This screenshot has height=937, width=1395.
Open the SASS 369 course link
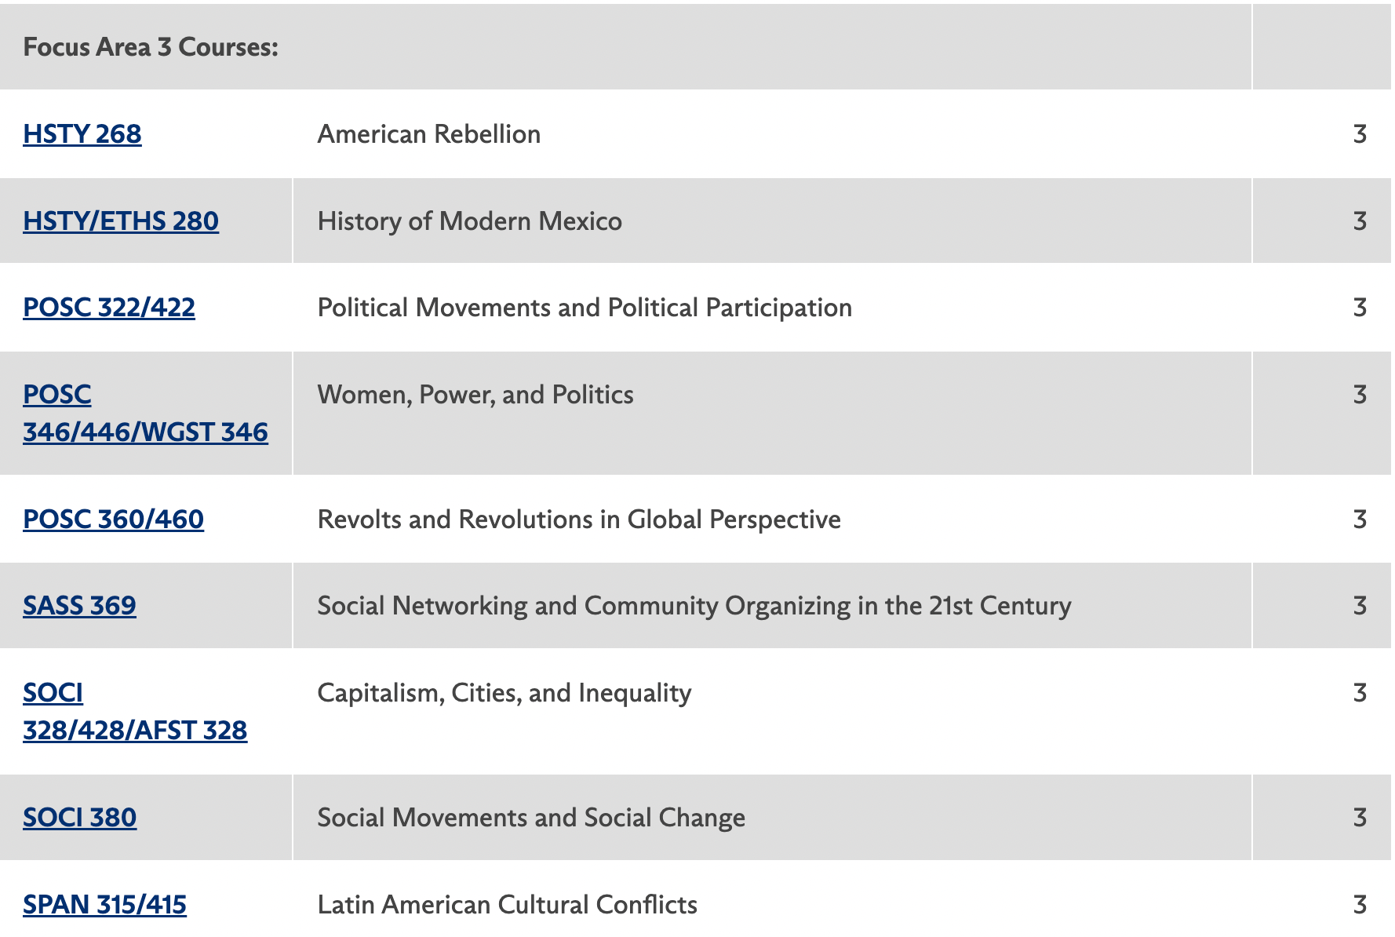click(x=79, y=606)
